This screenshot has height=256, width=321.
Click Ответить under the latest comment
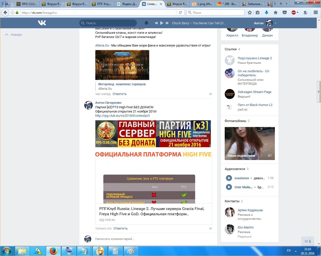[120, 228]
